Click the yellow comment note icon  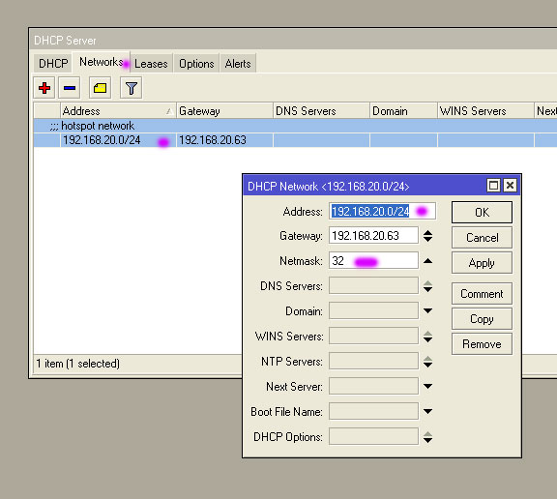(x=100, y=88)
